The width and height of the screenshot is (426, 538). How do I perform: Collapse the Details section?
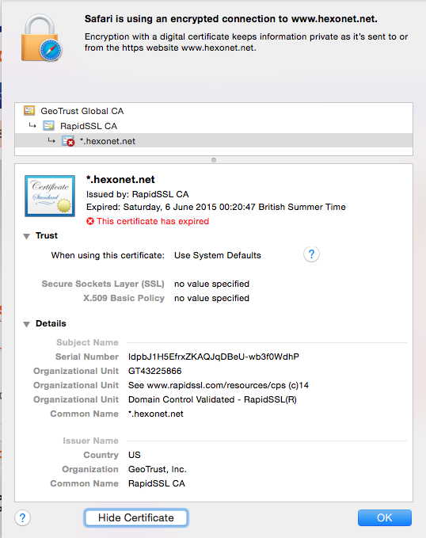click(x=26, y=324)
